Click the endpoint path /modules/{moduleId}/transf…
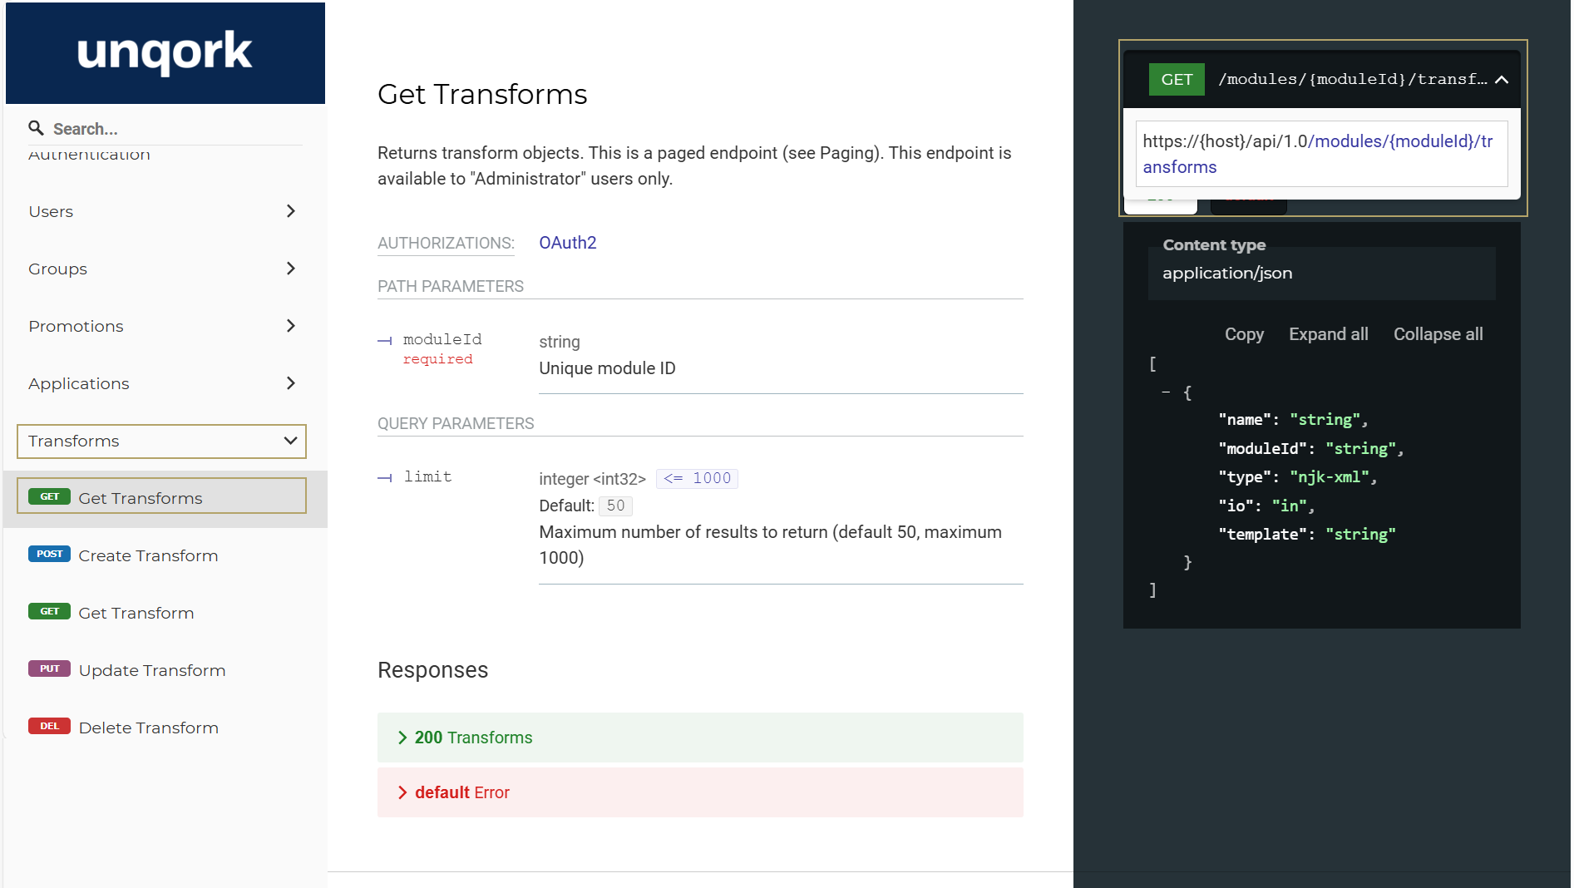Image resolution: width=1574 pixels, height=888 pixels. click(1353, 80)
